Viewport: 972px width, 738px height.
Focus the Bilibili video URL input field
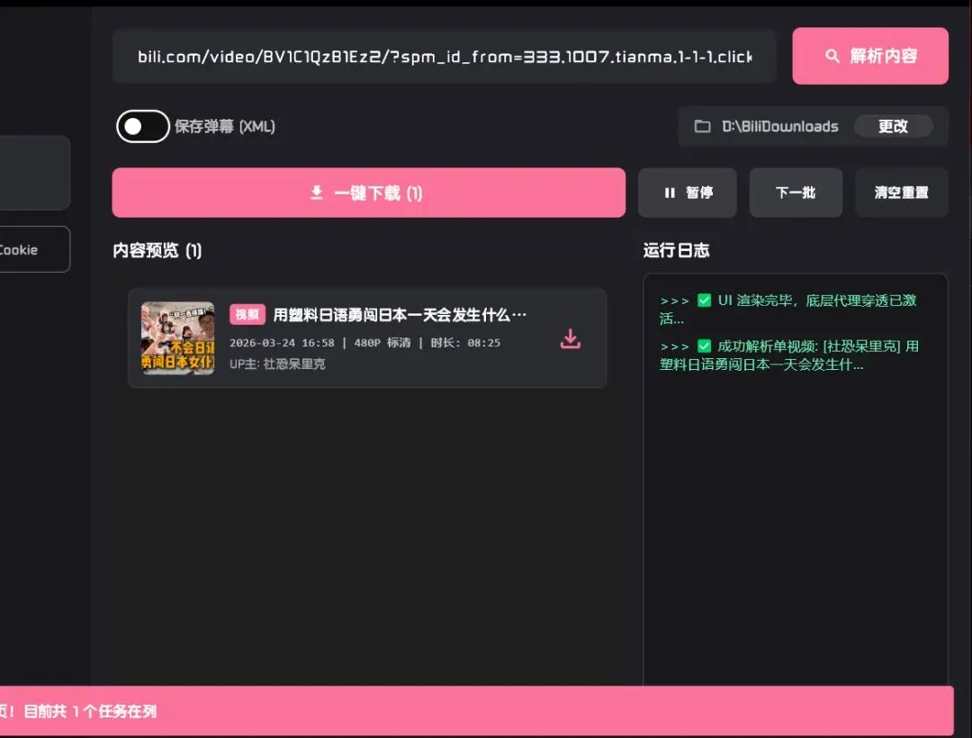tap(444, 57)
